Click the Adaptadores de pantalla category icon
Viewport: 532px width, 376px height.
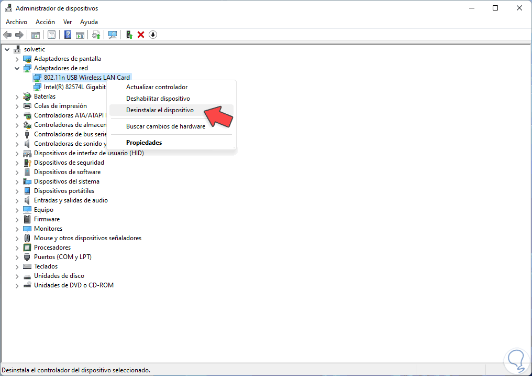(27, 59)
